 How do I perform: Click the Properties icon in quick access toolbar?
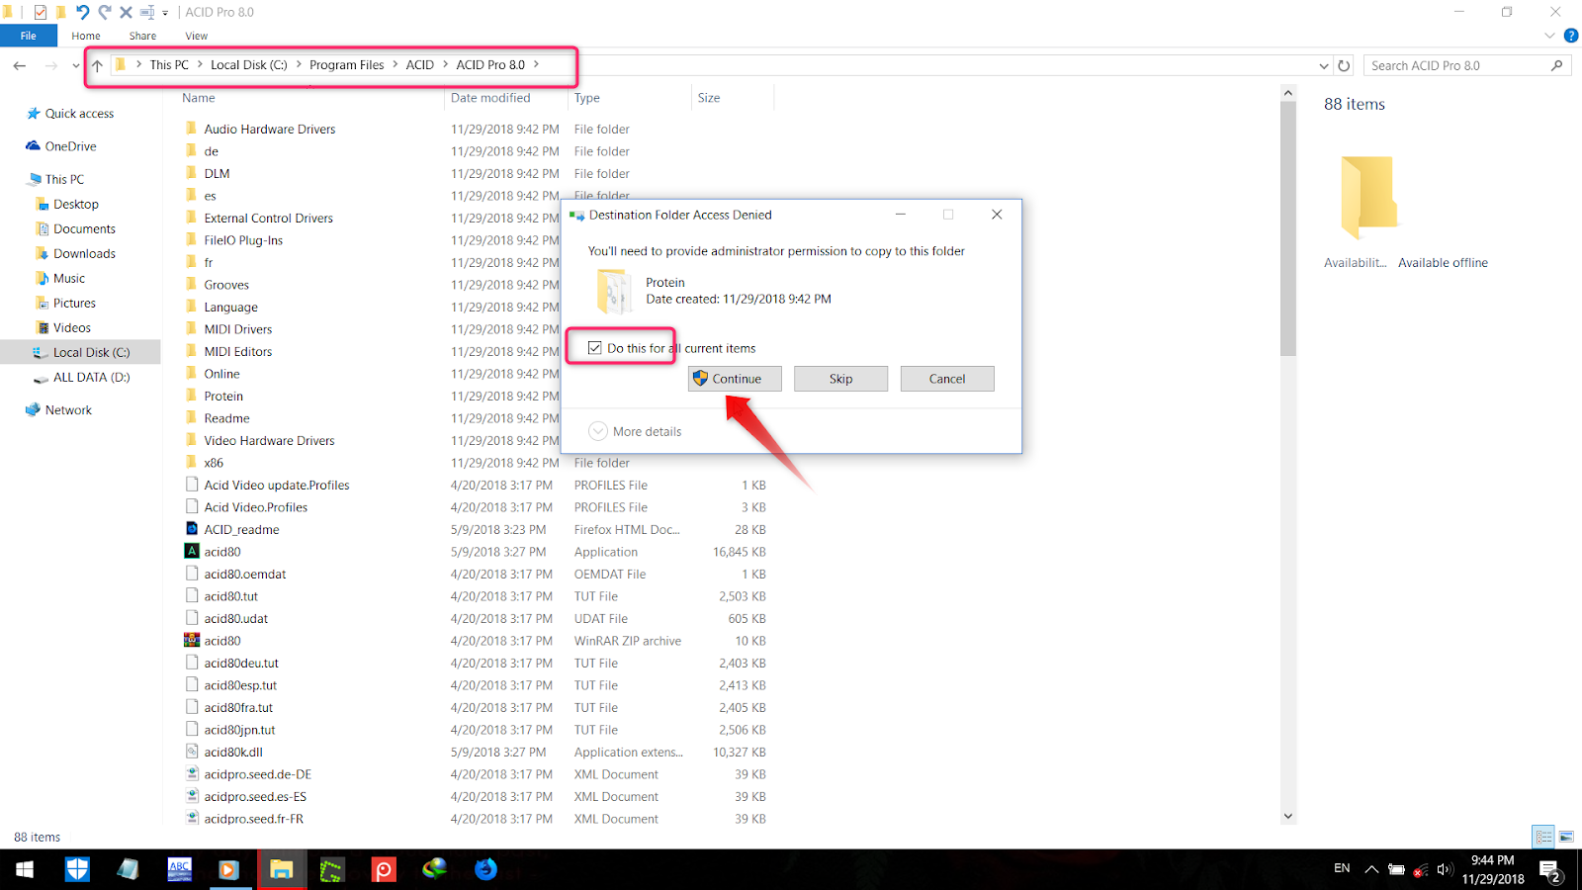pyautogui.click(x=41, y=12)
